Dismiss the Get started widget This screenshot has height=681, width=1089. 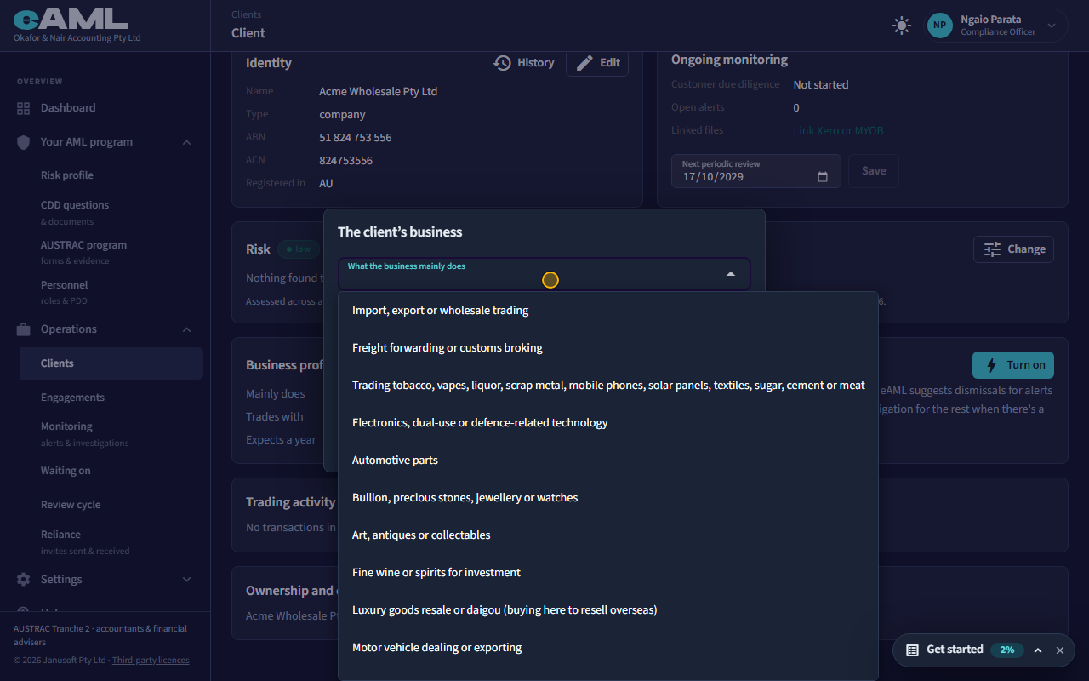coord(1060,650)
